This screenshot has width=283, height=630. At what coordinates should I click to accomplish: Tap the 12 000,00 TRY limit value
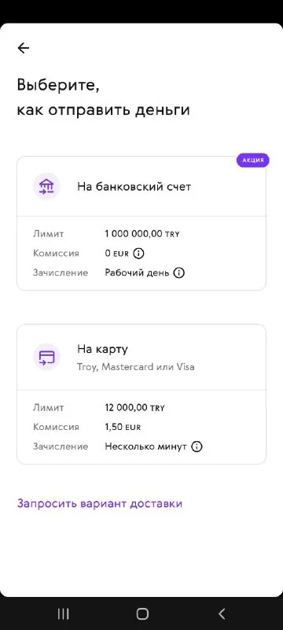pos(134,408)
